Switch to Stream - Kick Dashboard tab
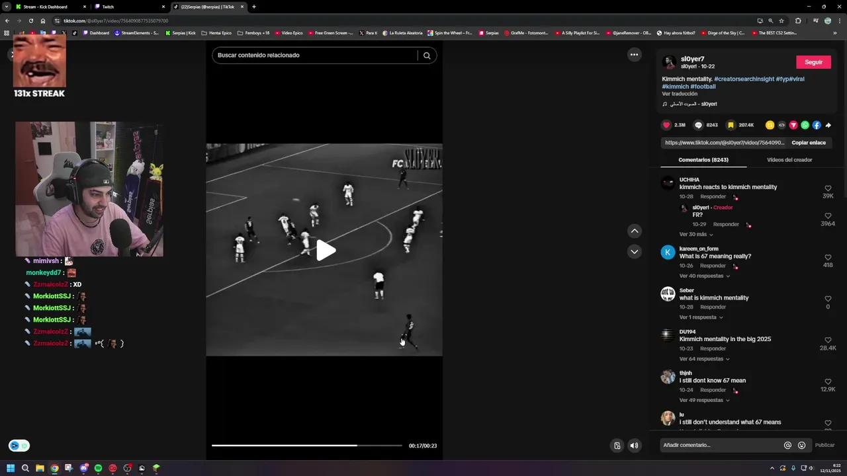847x476 pixels. [x=50, y=7]
